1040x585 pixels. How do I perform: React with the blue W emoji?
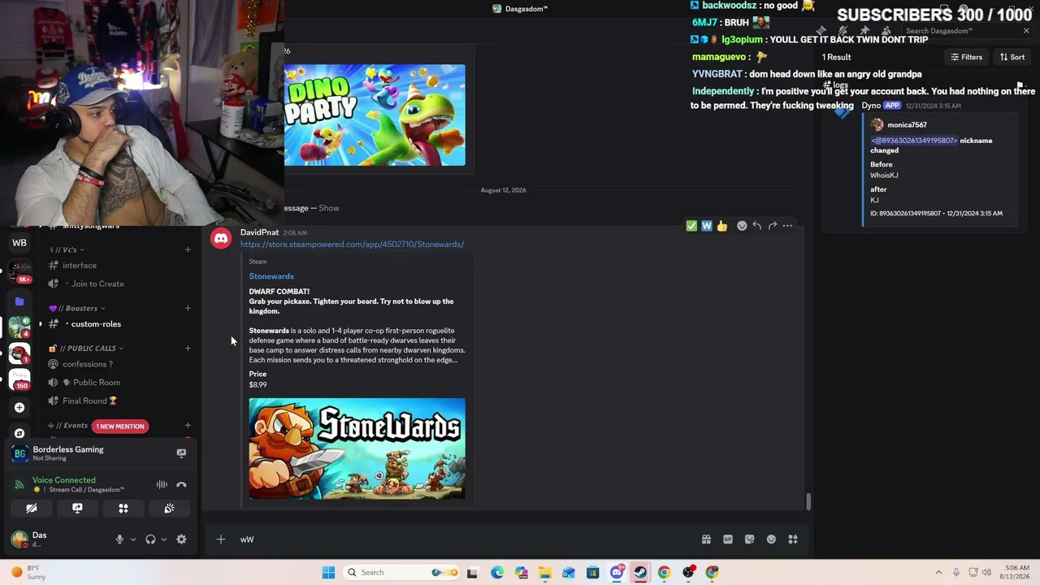707,226
